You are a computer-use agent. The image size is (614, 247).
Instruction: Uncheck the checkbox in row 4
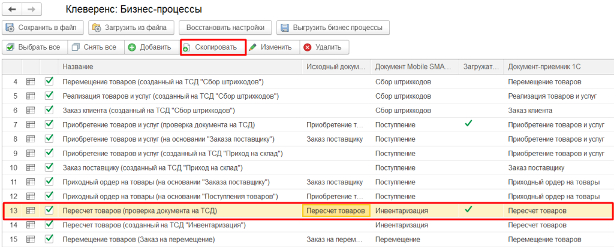(x=49, y=82)
